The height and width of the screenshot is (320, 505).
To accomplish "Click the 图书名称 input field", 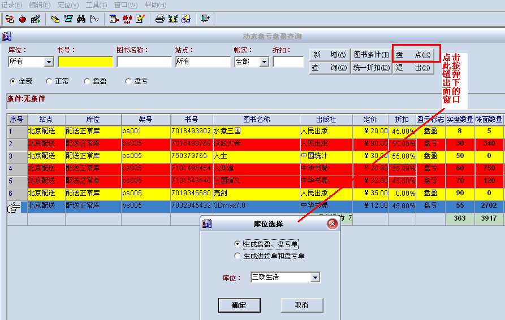I will [x=144, y=62].
